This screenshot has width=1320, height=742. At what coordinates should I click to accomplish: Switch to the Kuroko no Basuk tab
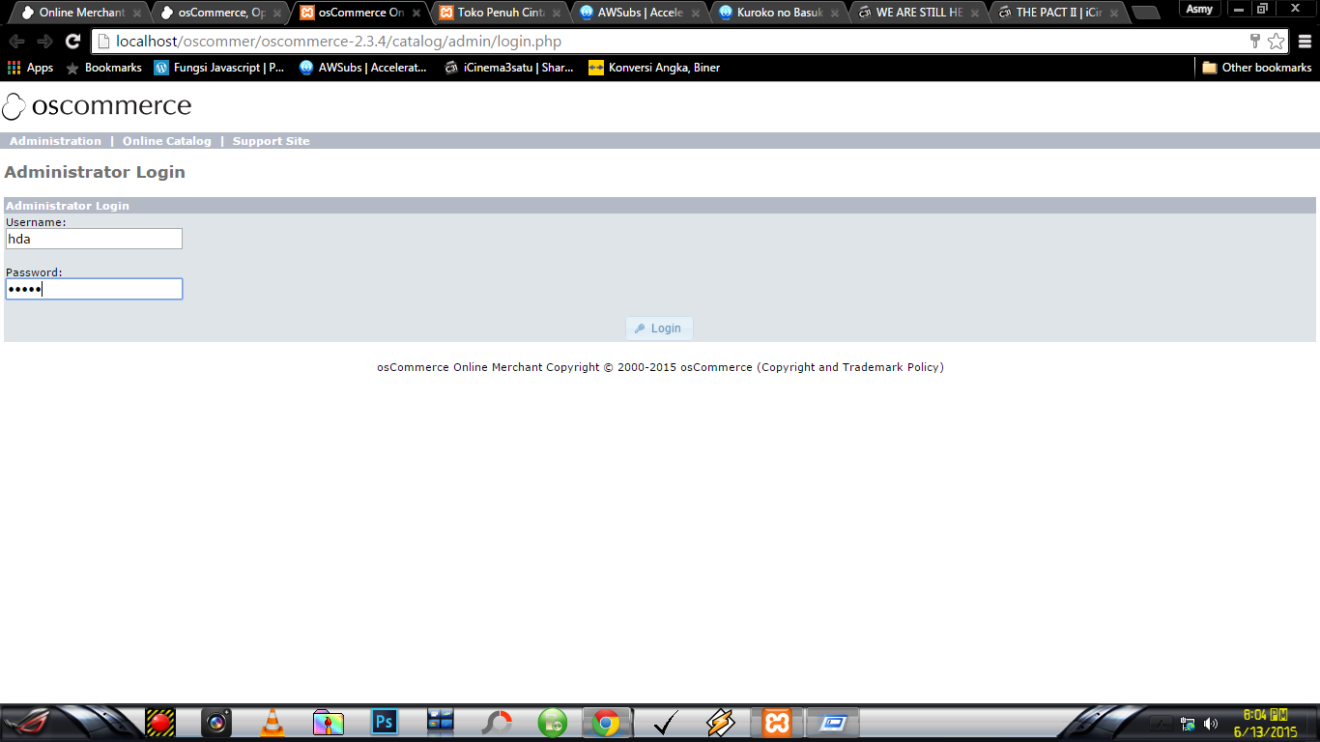[778, 13]
